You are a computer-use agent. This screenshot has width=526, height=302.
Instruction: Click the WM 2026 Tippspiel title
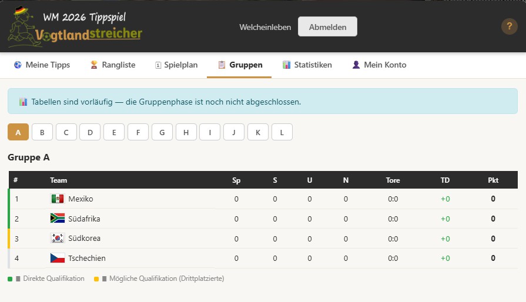[85, 17]
